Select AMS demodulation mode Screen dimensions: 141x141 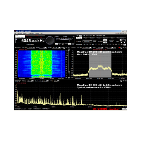pos(81,36)
